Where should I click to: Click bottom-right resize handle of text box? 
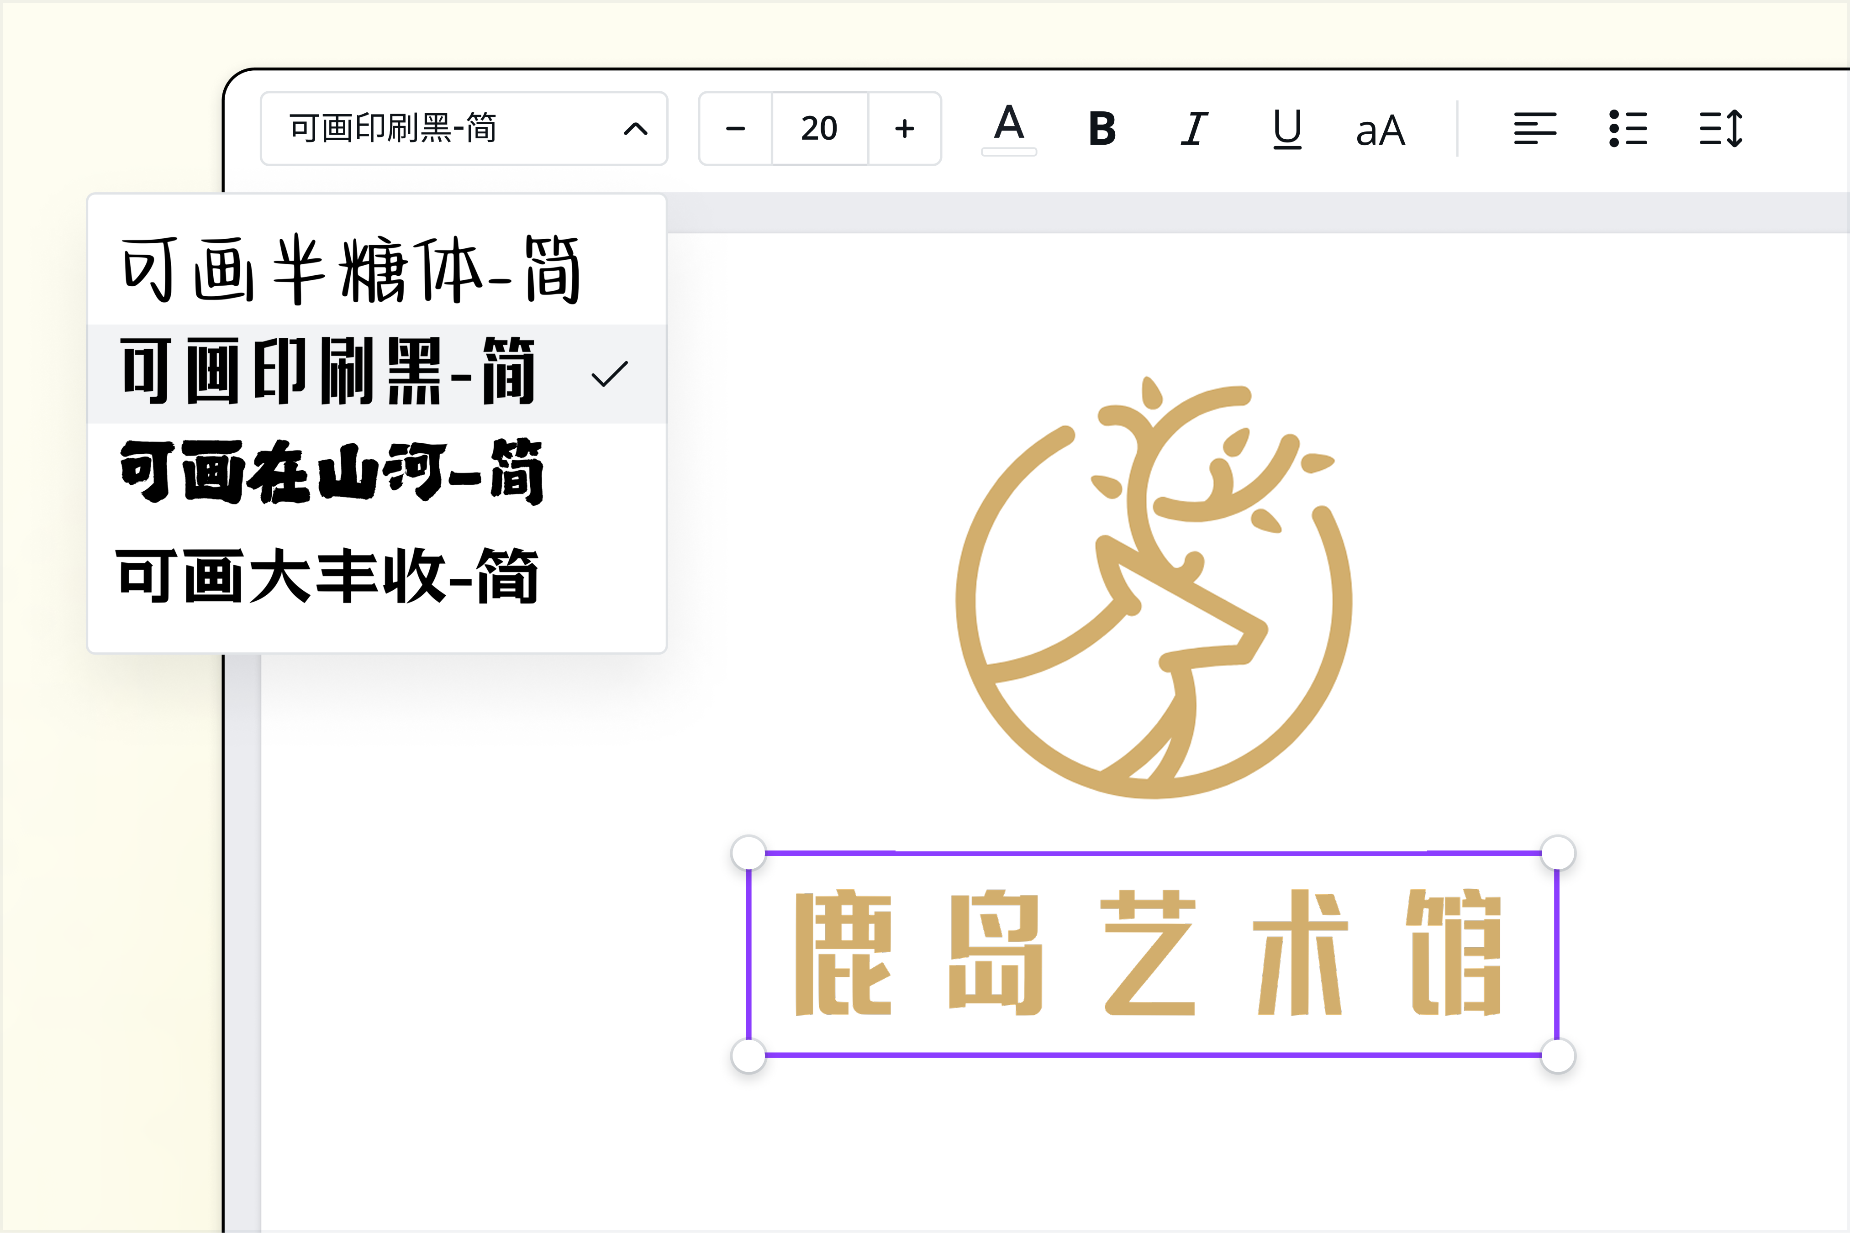coord(1558,1055)
